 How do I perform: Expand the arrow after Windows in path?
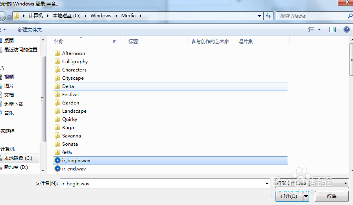116,16
